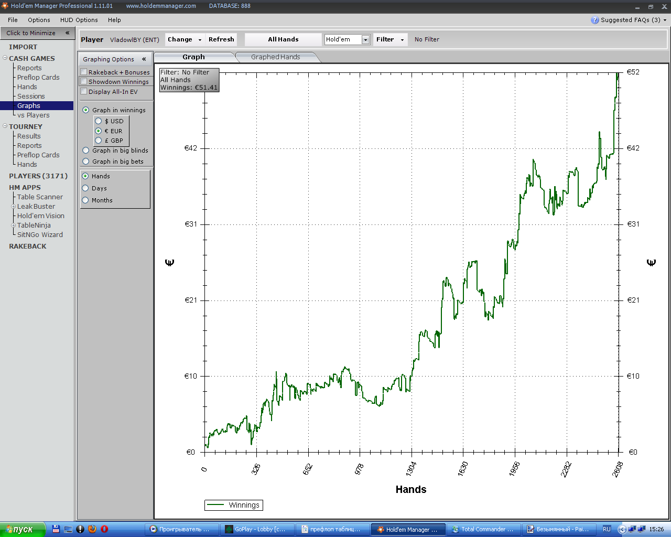Screen dimensions: 671x537
Task: Open the Filter dropdown arrow
Action: 402,40
